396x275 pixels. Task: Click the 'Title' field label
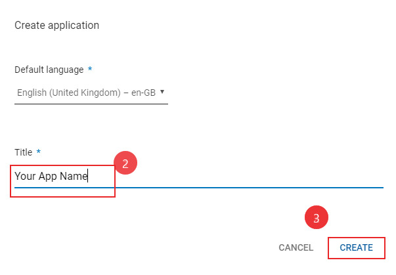click(23, 152)
